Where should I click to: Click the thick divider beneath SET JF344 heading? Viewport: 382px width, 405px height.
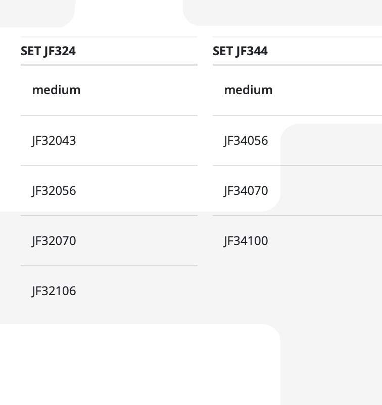(x=297, y=65)
